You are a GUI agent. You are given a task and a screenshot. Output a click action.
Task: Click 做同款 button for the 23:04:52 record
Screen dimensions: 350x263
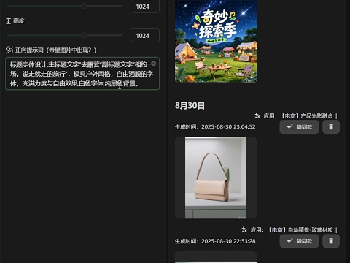(299, 127)
